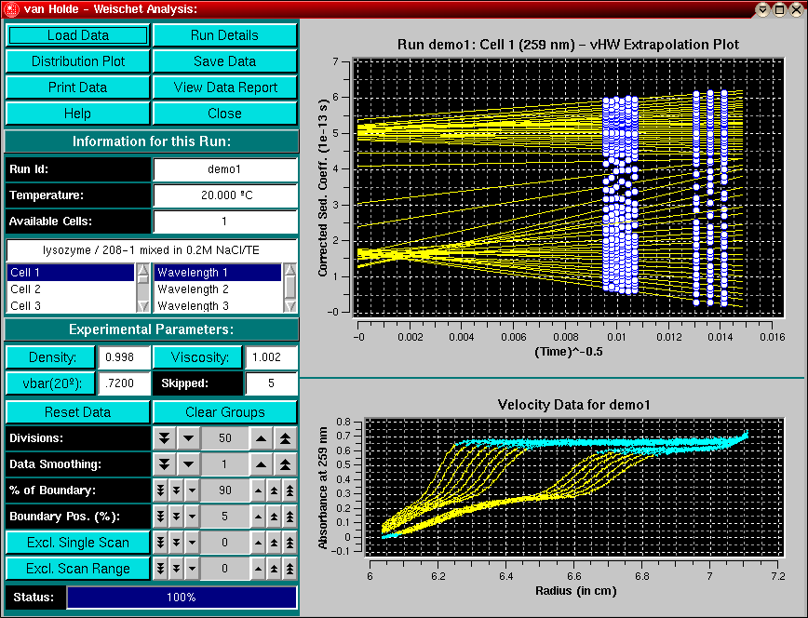The image size is (808, 618).
Task: Click the Excl. Scan Range triple-arrow increase button
Action: 290,569
